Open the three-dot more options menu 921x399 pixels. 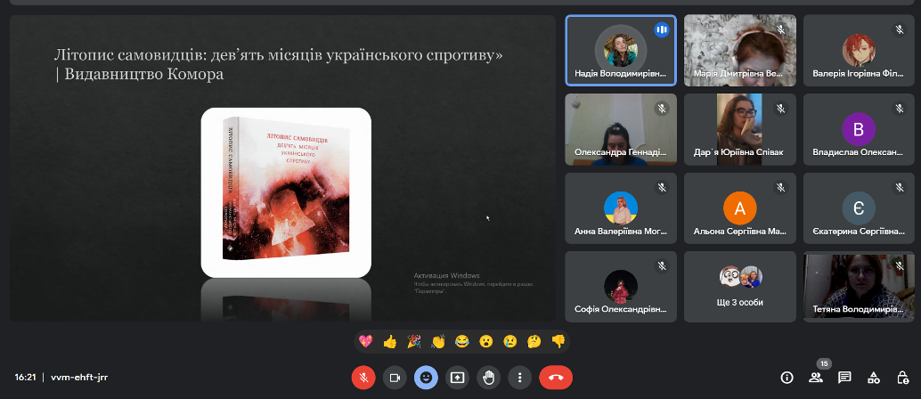(519, 378)
